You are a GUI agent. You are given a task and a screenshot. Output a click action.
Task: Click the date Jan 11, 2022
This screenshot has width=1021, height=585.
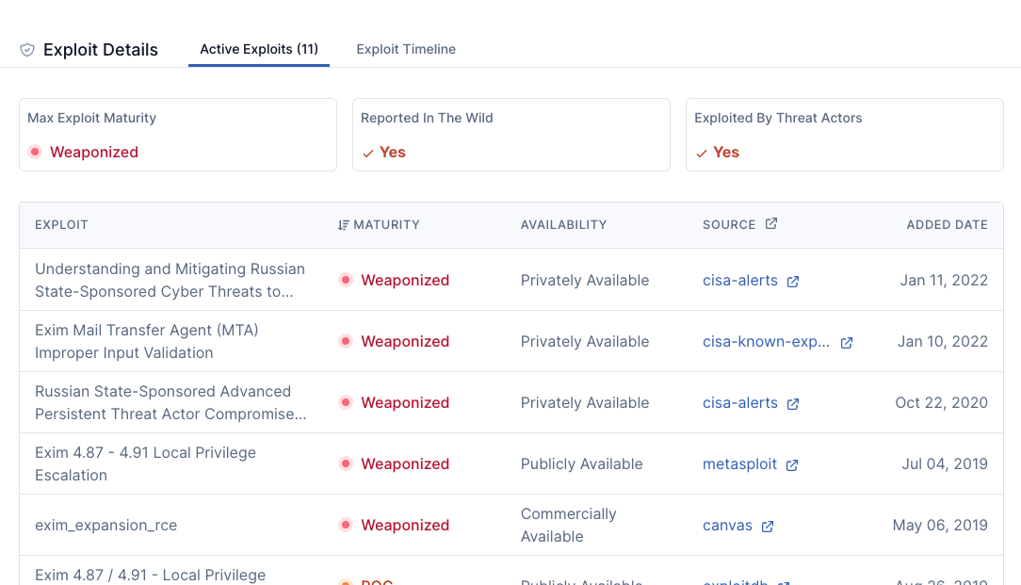point(944,280)
